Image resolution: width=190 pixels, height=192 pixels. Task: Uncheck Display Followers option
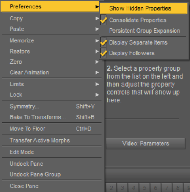click(x=103, y=53)
